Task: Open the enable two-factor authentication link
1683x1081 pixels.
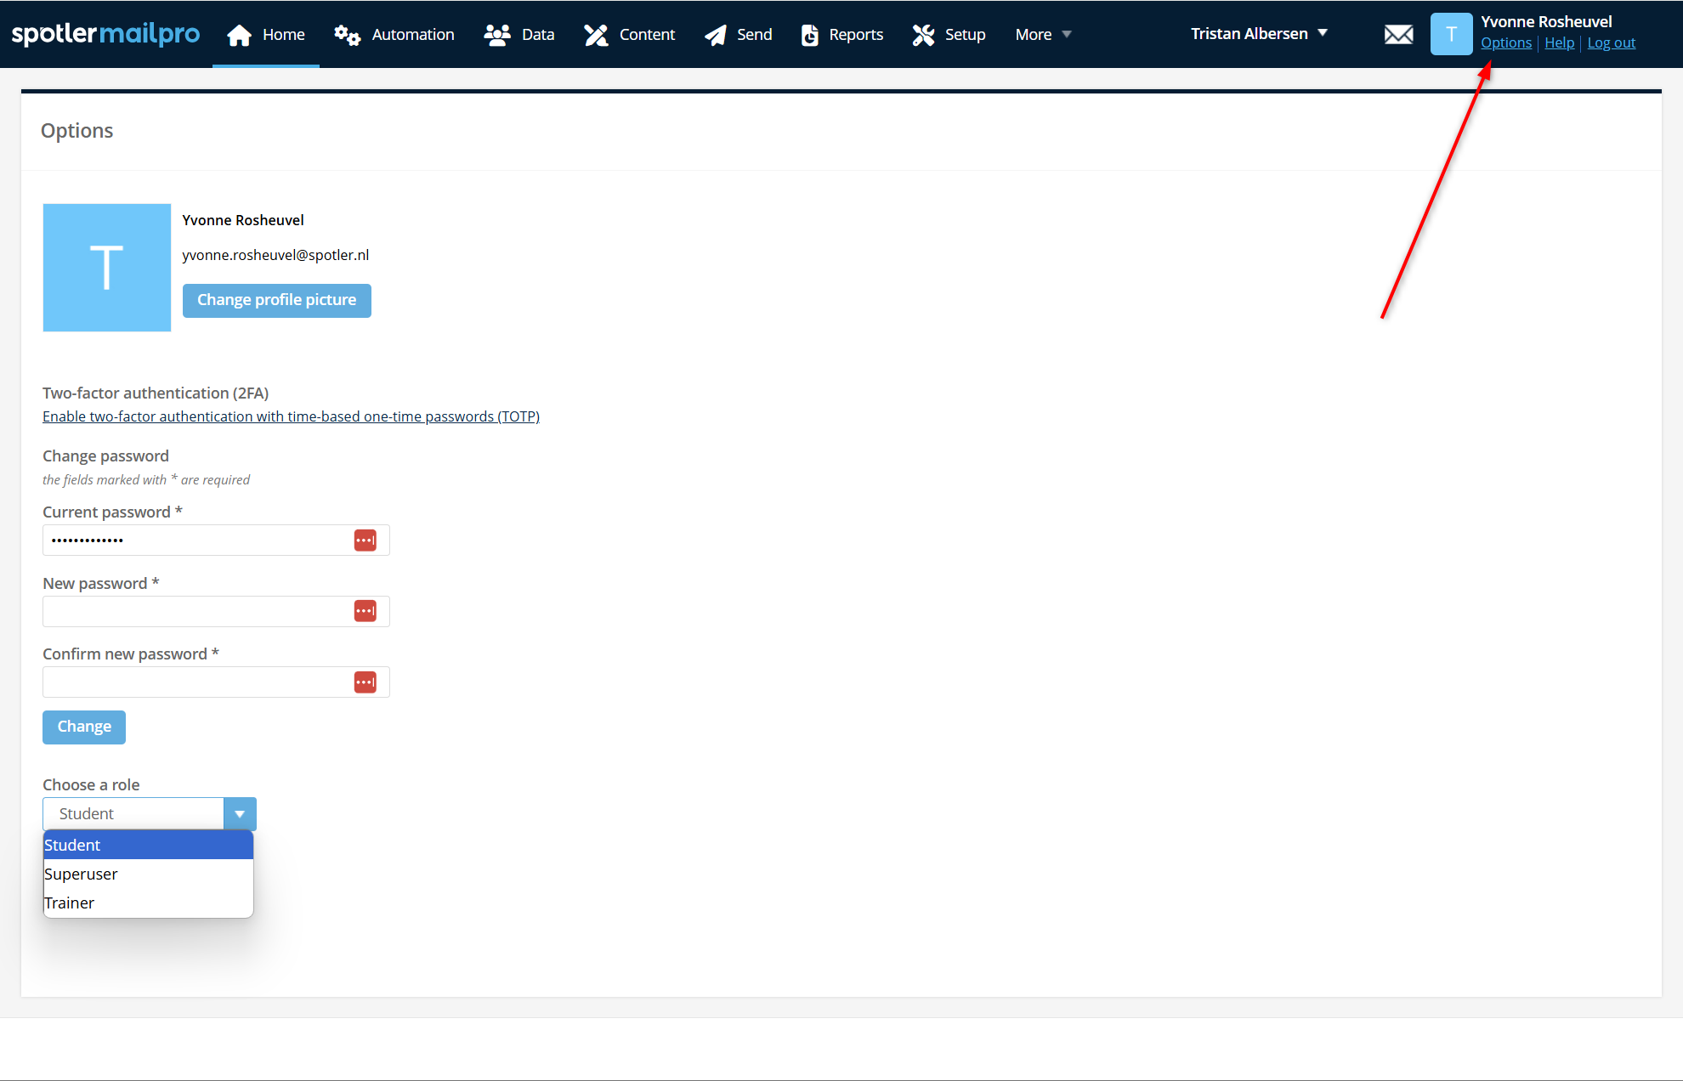Action: (x=291, y=416)
